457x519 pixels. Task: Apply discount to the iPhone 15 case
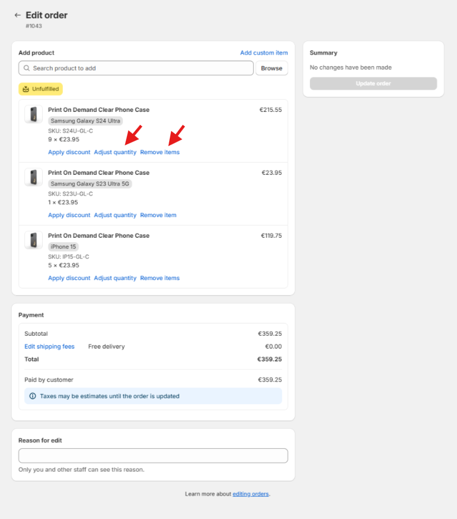[69, 278]
